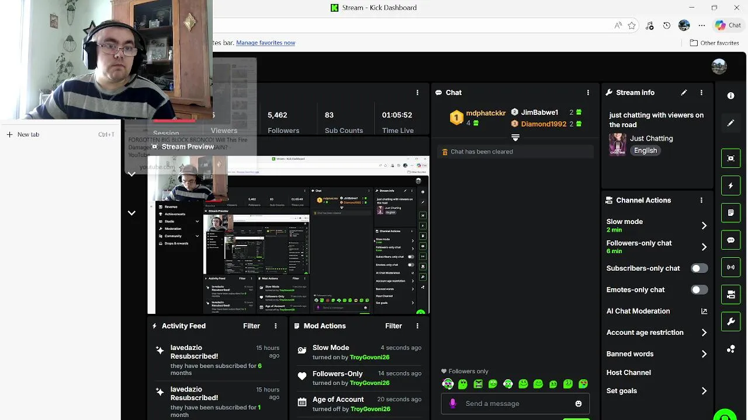Toggle Subscribers-only chat switch
Image resolution: width=748 pixels, height=420 pixels.
coord(699,268)
